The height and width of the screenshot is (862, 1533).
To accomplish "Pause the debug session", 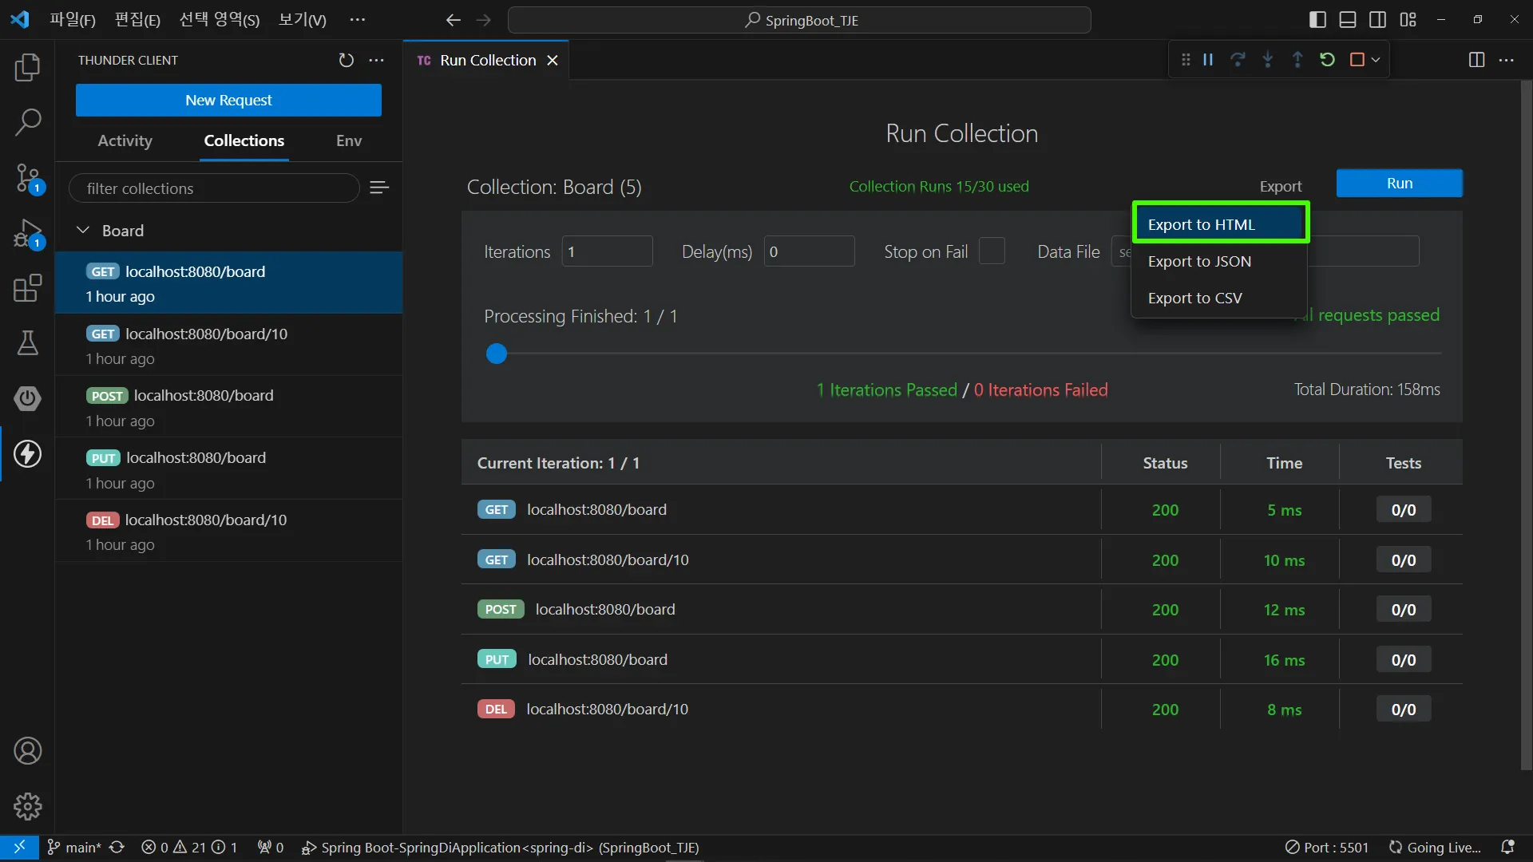I will (x=1208, y=60).
